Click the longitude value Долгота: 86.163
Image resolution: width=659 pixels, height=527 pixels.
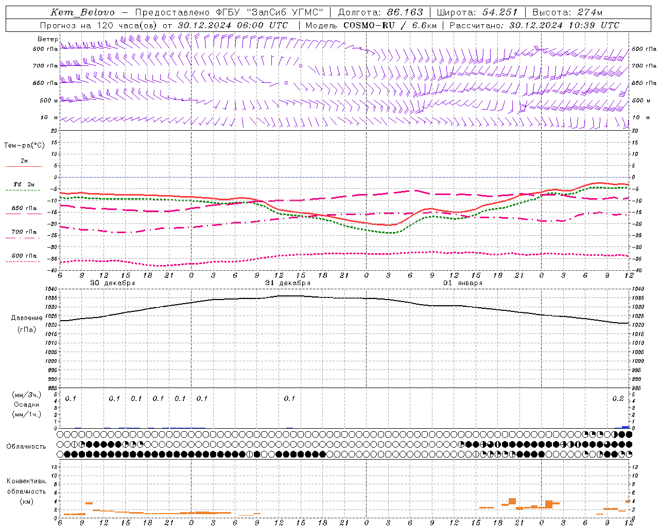click(x=380, y=12)
